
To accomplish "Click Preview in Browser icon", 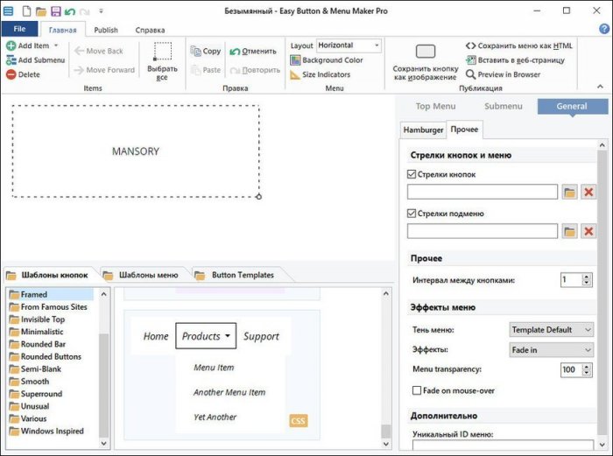I will click(x=470, y=74).
